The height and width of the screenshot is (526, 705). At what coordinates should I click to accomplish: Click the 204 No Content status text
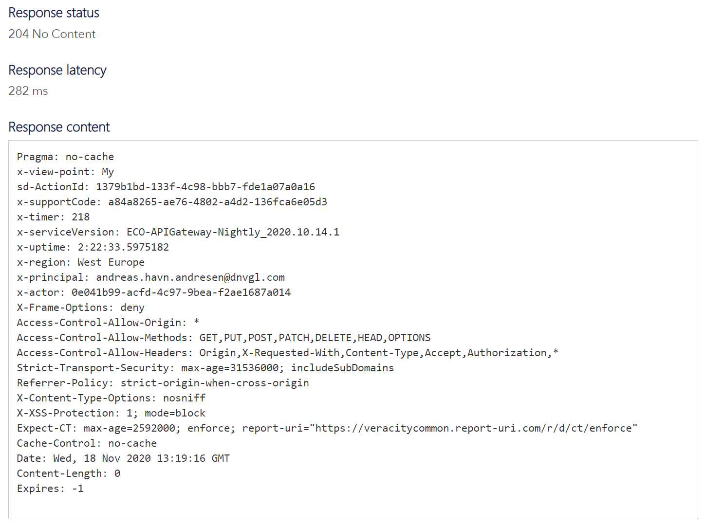tap(52, 34)
